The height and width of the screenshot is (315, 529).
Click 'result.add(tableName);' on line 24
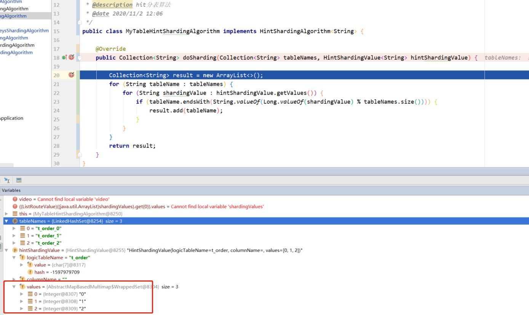[186, 111]
